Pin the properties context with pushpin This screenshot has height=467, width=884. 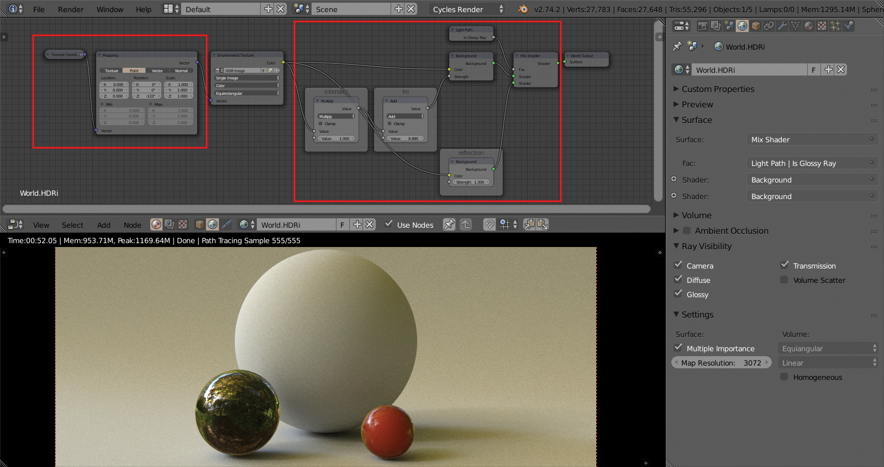click(x=677, y=47)
